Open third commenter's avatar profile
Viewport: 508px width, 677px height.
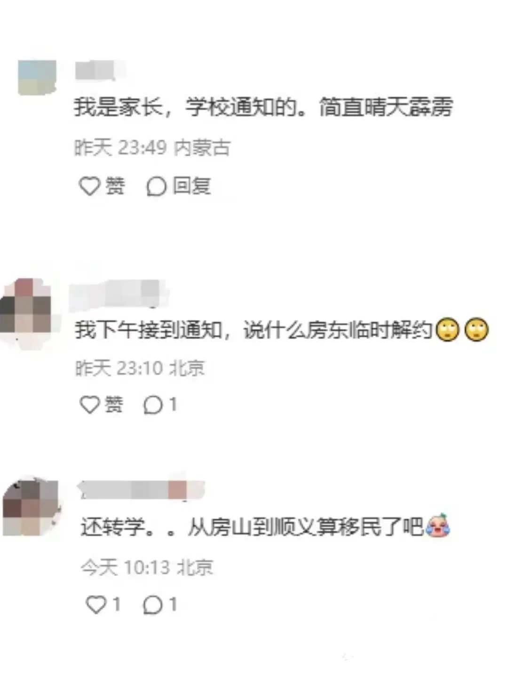tap(32, 507)
